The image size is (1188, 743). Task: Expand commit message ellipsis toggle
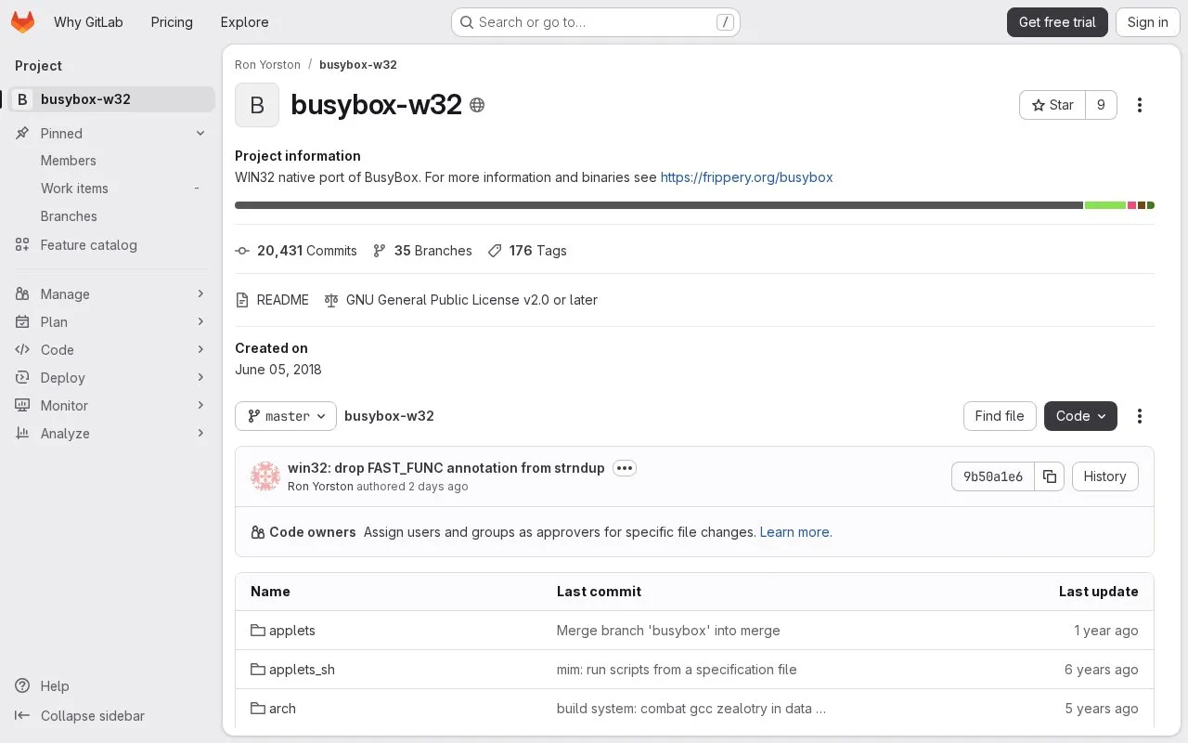[625, 468]
